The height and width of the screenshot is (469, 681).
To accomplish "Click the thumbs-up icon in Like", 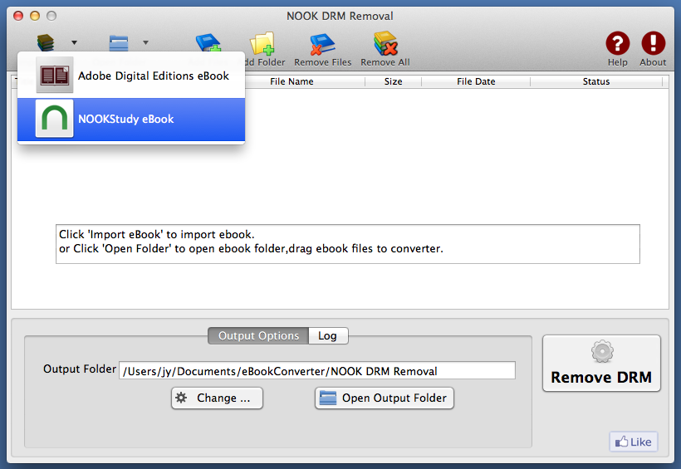I will (621, 442).
